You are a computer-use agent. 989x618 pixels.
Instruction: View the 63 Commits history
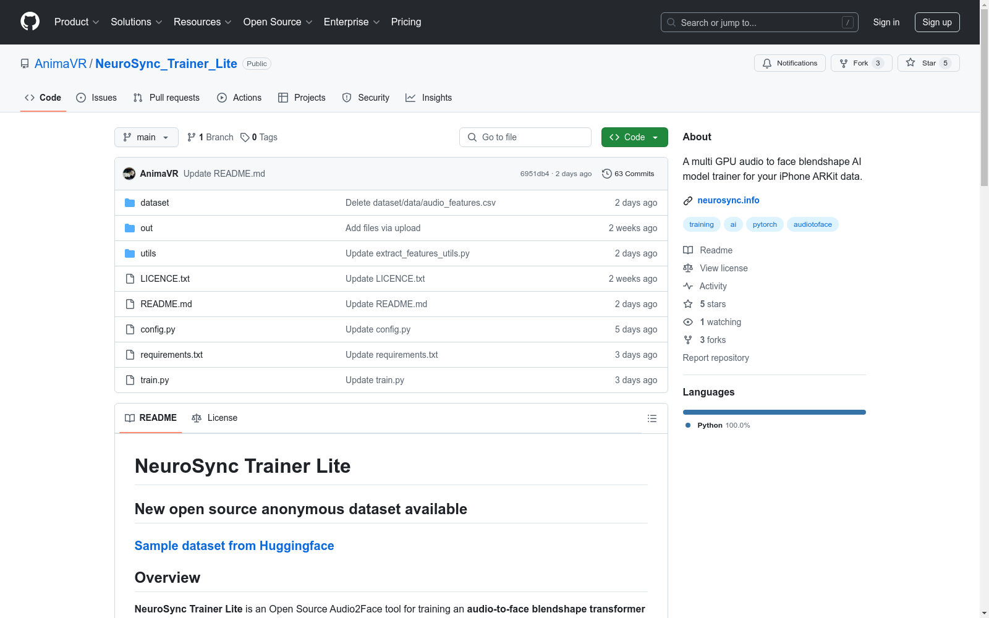pos(628,174)
